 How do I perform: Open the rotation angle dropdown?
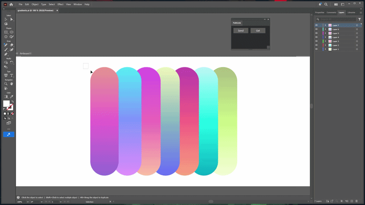pos(42,202)
